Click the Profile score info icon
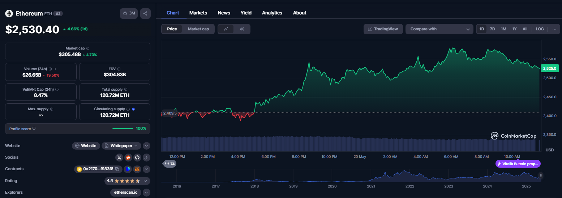 [34, 128]
